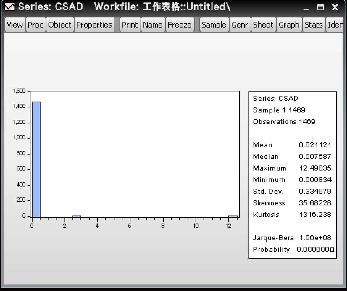Click the Print button

[130, 25]
